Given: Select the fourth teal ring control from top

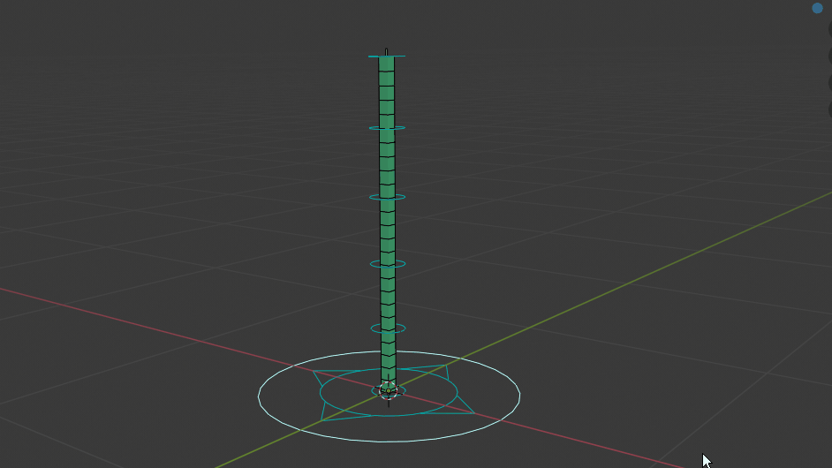Looking at the screenshot, I should point(388,264).
